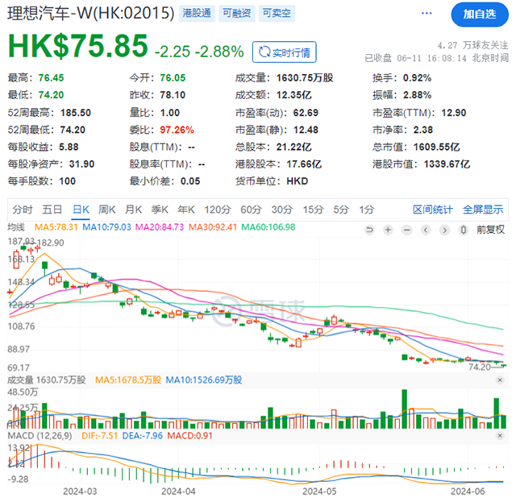Click 全屏显示 fullscreen link
The height and width of the screenshot is (498, 516).
483,210
